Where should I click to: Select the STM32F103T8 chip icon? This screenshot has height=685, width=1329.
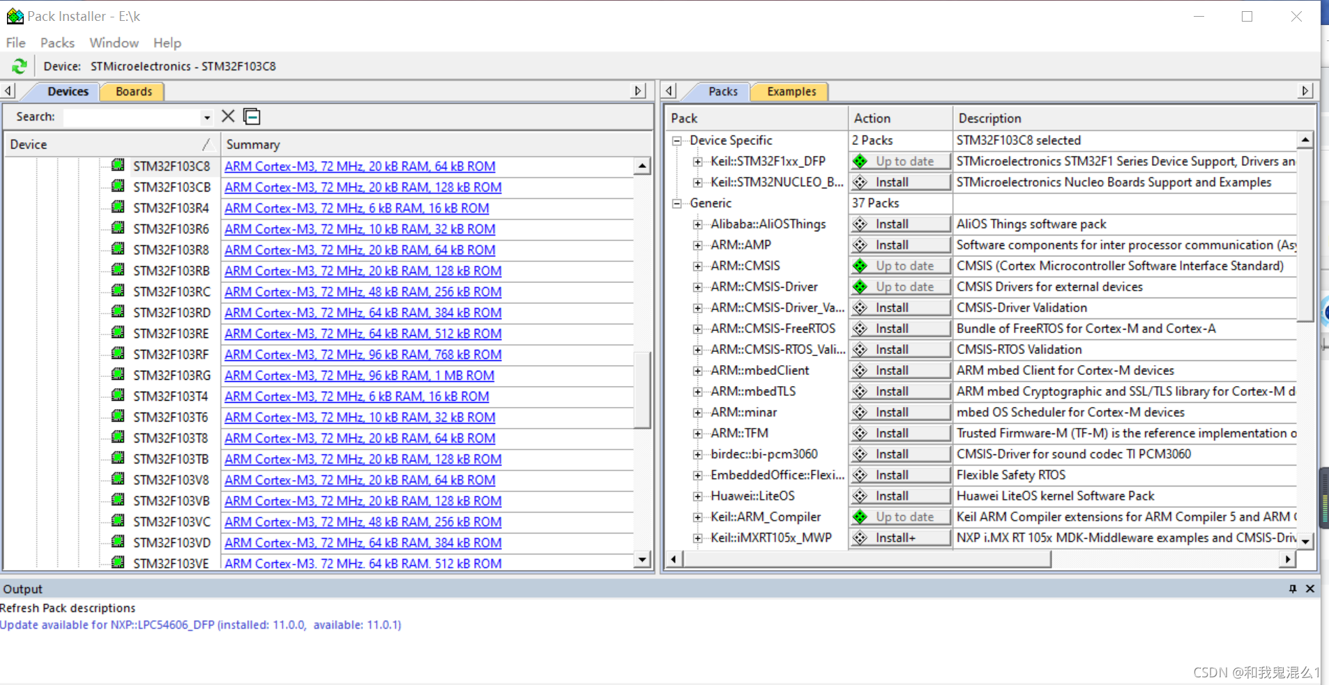(118, 437)
